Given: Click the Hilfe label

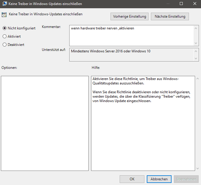Looking at the screenshot, I should 96,68.
